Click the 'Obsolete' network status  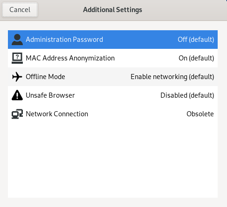click(x=200, y=114)
